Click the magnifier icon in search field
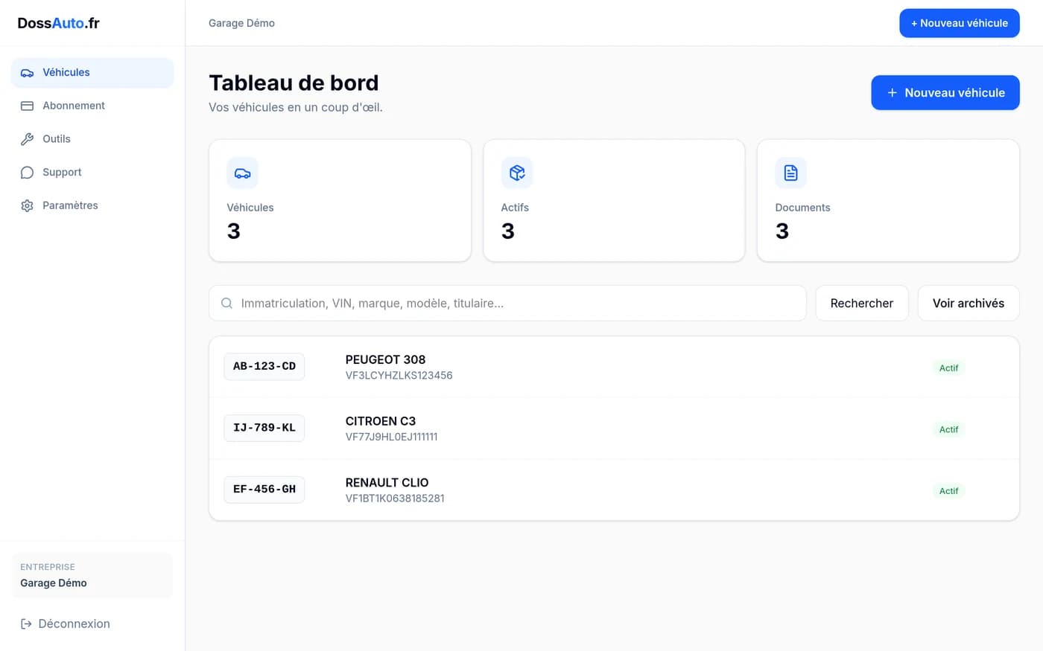1043x651 pixels. click(226, 304)
